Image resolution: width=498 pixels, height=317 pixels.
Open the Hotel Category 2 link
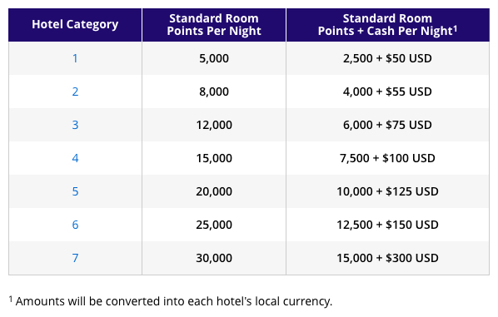pyautogui.click(x=75, y=92)
